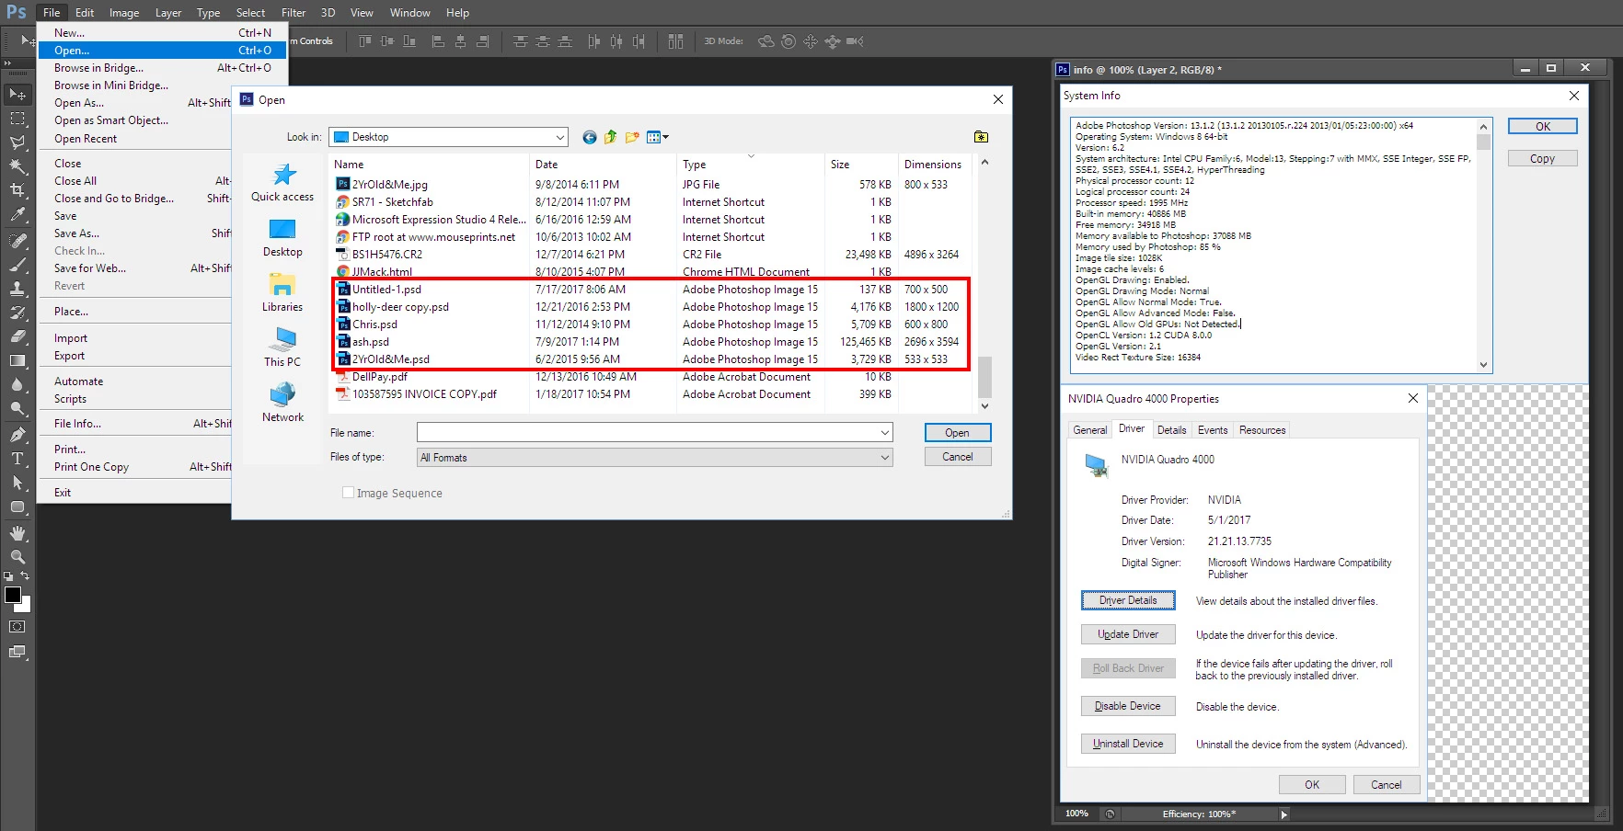This screenshot has height=831, width=1623.
Task: Click the Uninstall Device button
Action: pyautogui.click(x=1128, y=744)
